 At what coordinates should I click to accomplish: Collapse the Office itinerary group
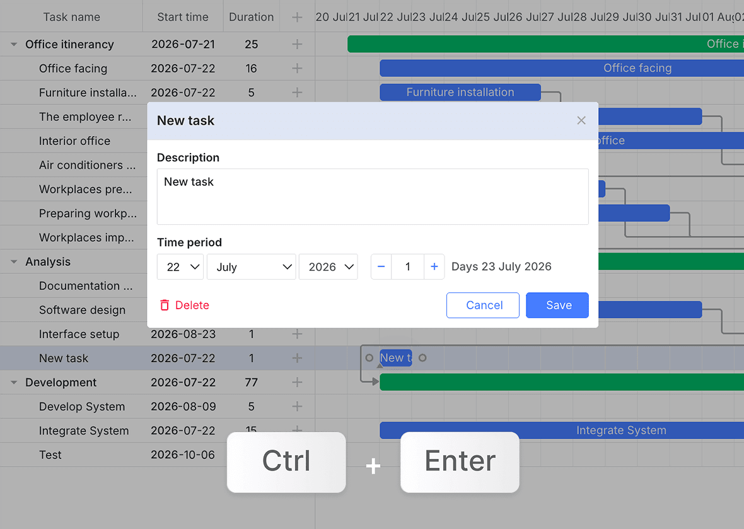point(14,45)
